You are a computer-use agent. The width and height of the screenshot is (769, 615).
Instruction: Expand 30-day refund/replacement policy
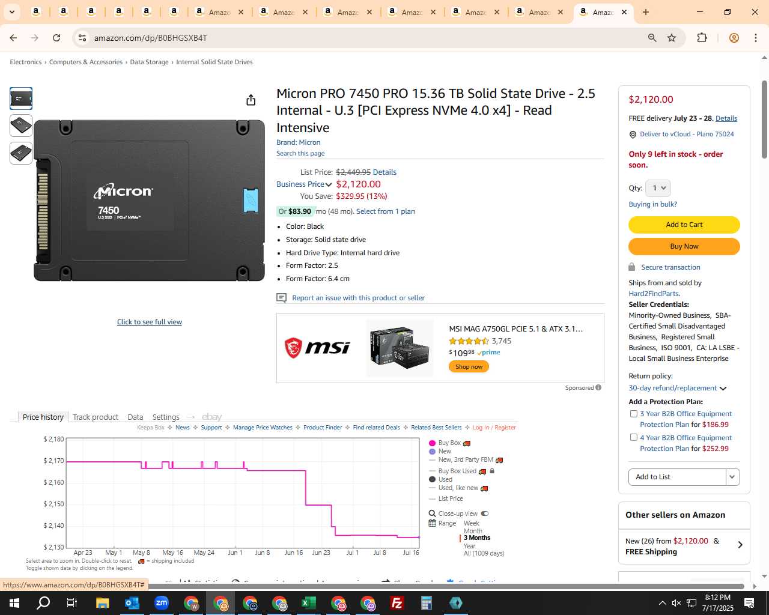(723, 389)
